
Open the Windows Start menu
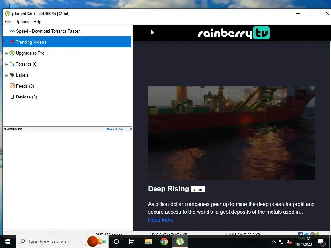pos(8,242)
